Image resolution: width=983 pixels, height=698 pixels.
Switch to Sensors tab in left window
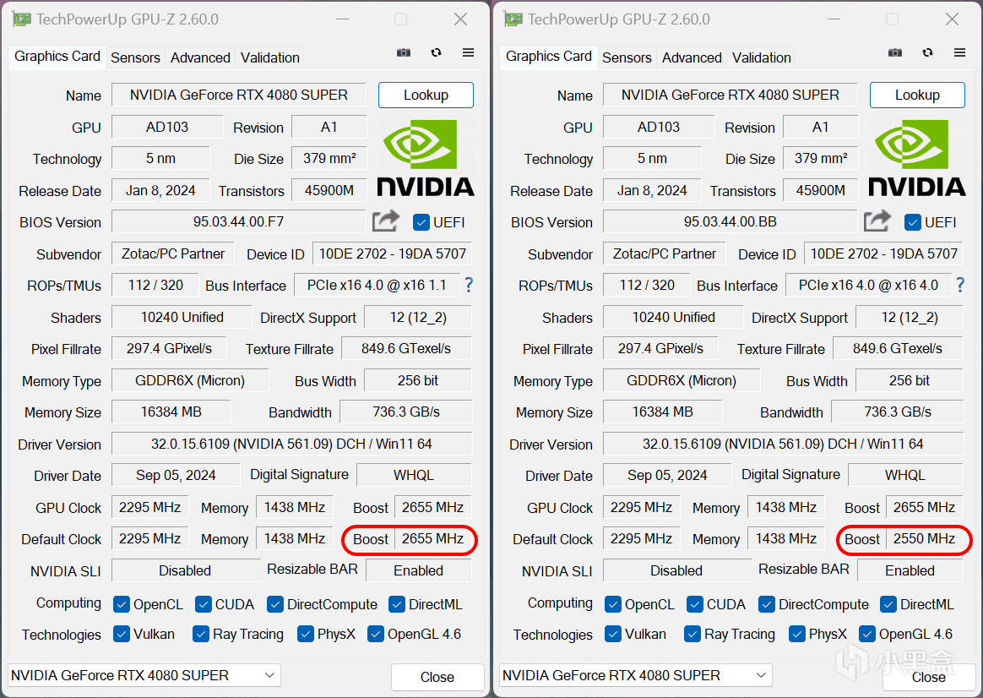(x=135, y=57)
